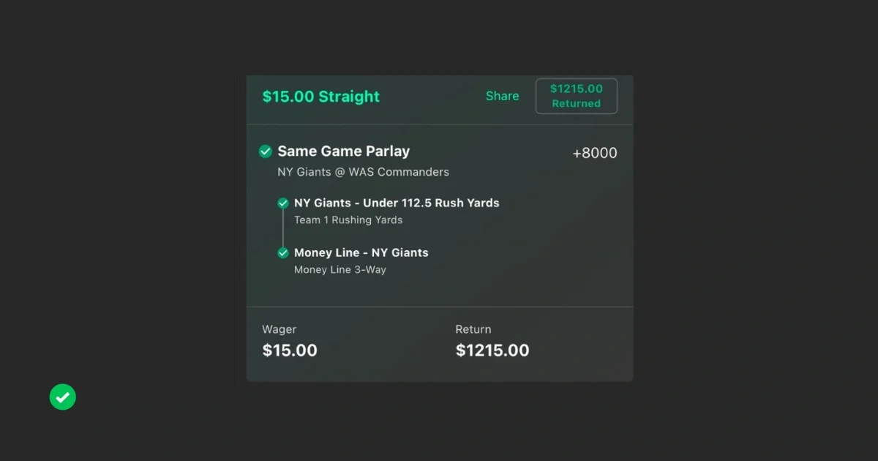Select the bet slip card panel

(439, 227)
